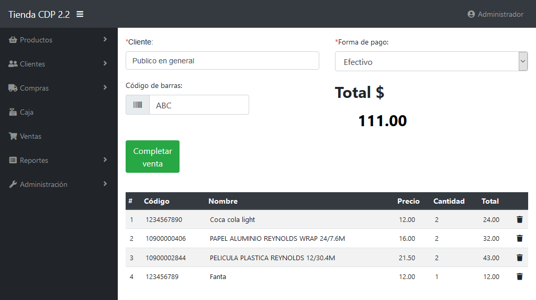Toggle the sidebar hamburger menu icon
This screenshot has width=536, height=300.
point(80,14)
